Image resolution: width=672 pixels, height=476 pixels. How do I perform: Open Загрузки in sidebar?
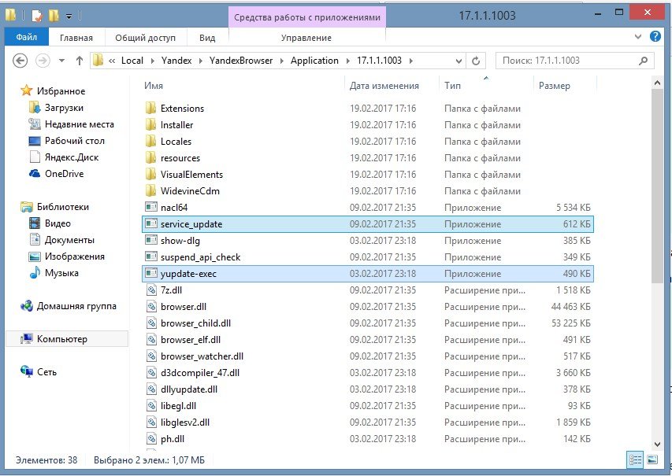[64, 108]
